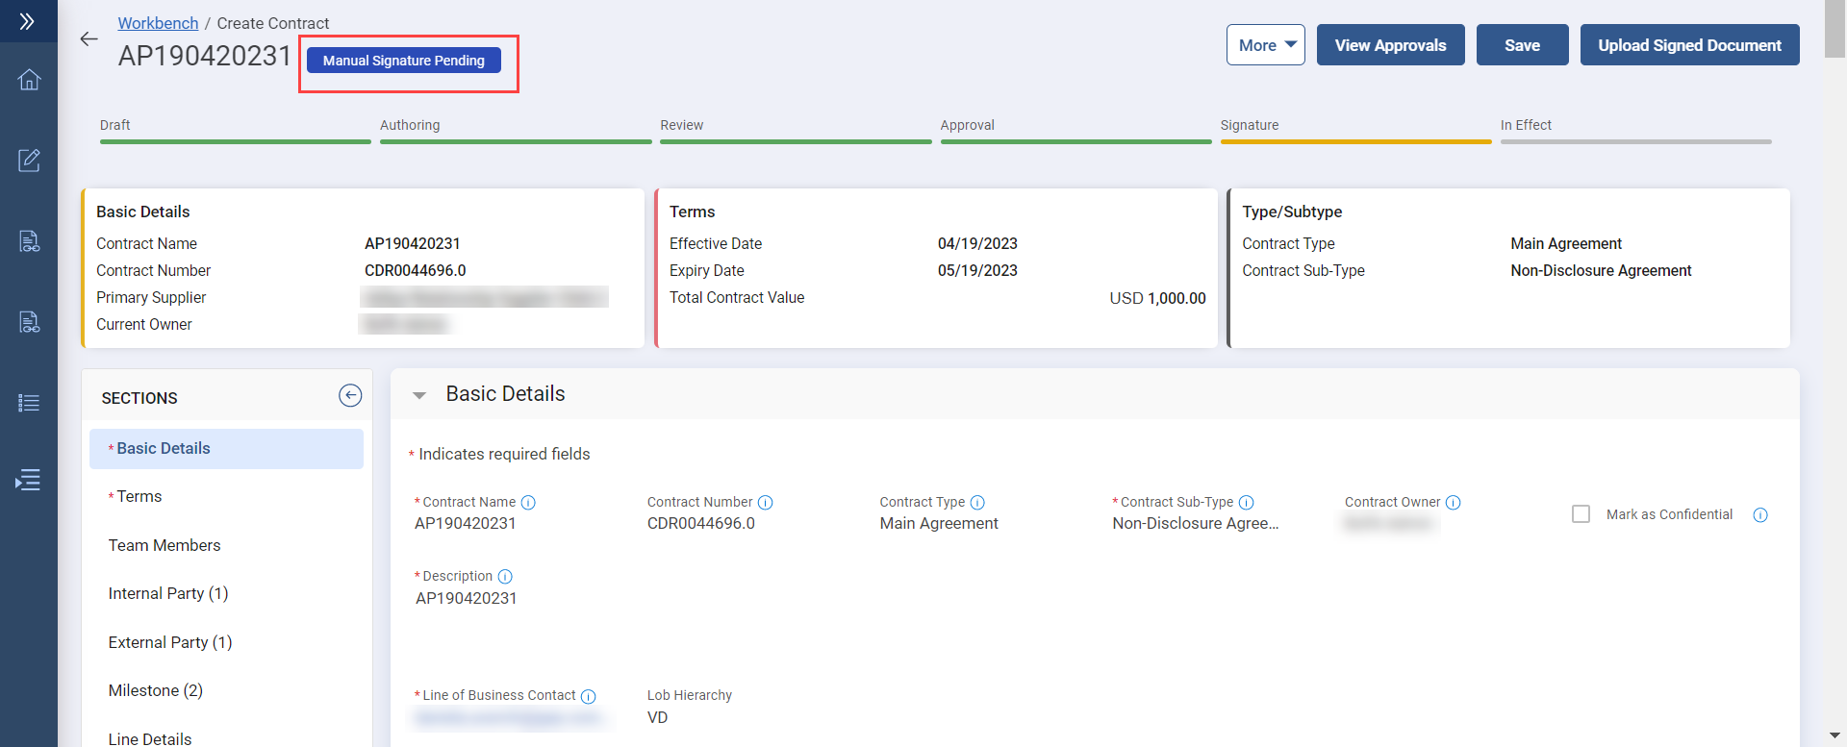This screenshot has width=1847, height=747.
Task: Show info for Contract Name field
Action: (528, 503)
